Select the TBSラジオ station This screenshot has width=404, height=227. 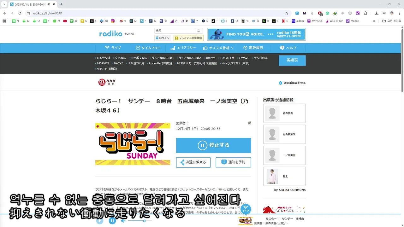103,58
